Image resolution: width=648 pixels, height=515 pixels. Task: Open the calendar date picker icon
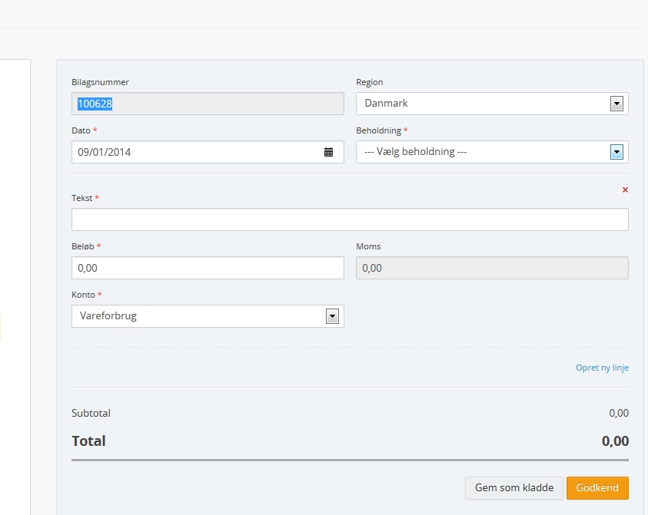pyautogui.click(x=328, y=152)
